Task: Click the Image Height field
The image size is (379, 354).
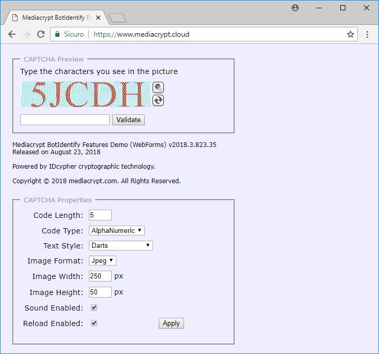Action: click(x=100, y=292)
